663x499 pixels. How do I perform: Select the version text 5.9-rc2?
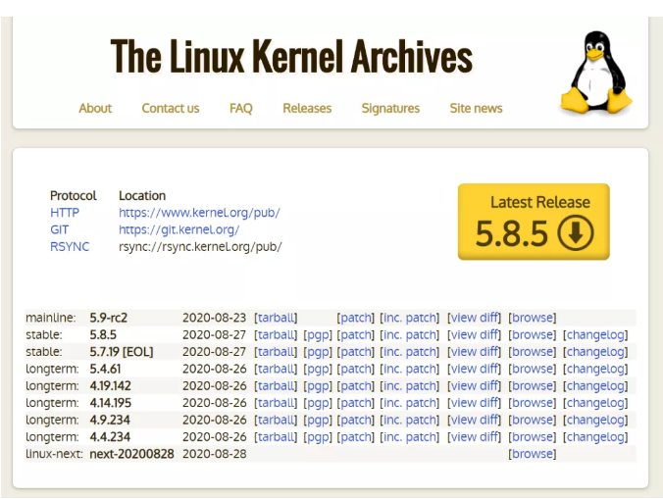(x=108, y=318)
